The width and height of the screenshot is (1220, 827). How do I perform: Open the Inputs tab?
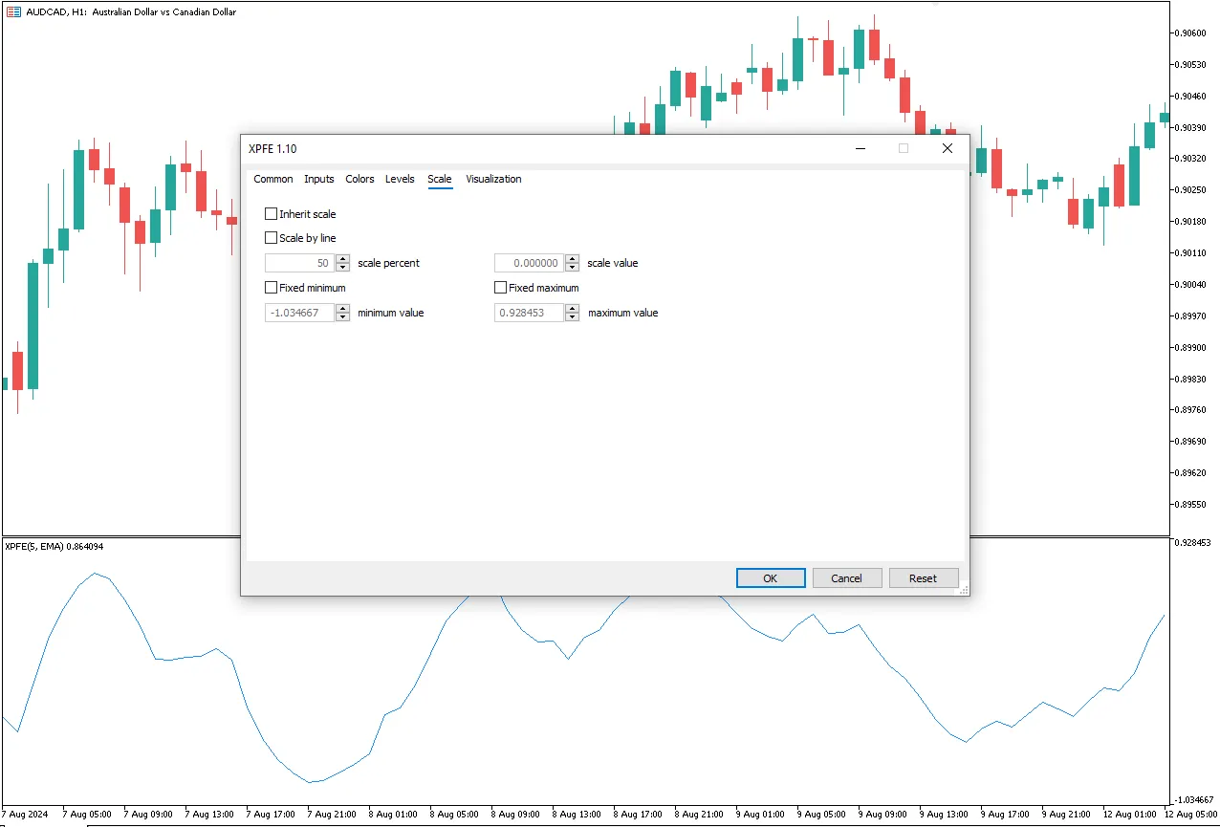(319, 179)
